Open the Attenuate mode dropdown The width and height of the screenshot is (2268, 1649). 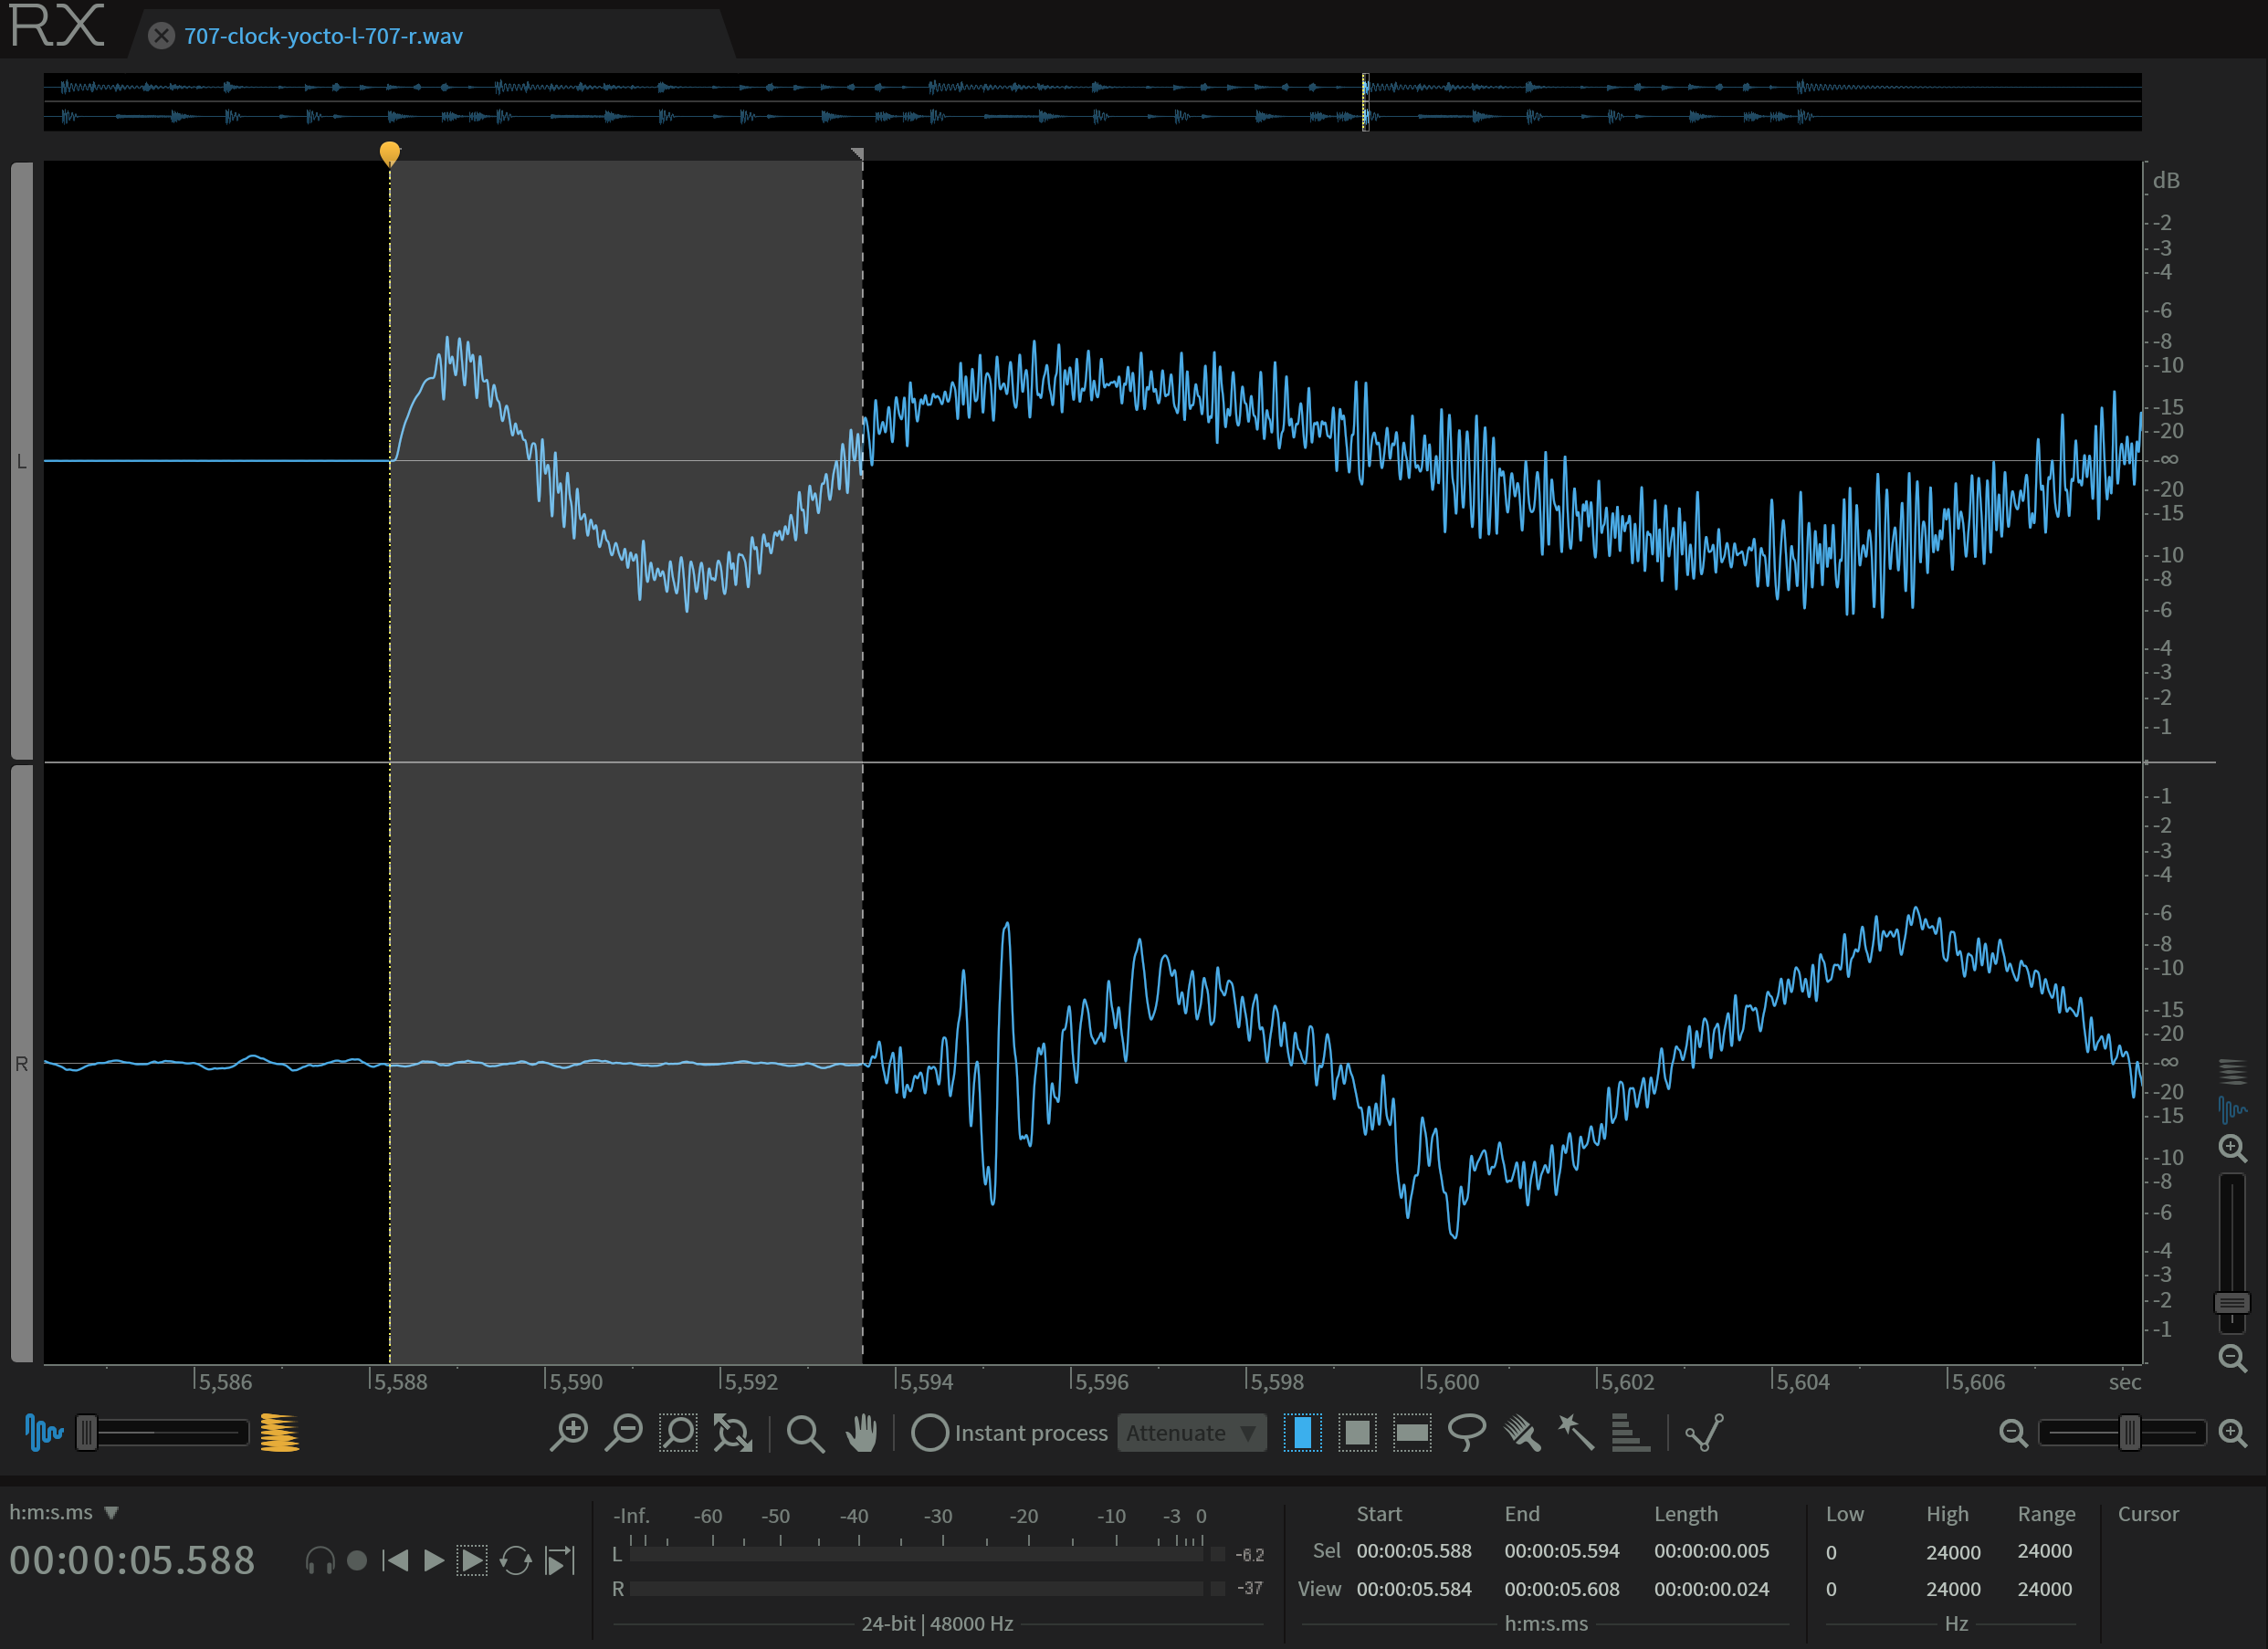[x=1192, y=1433]
